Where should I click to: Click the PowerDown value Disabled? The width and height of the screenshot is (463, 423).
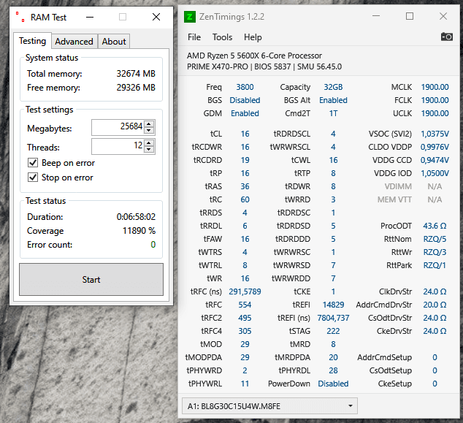tap(333, 384)
